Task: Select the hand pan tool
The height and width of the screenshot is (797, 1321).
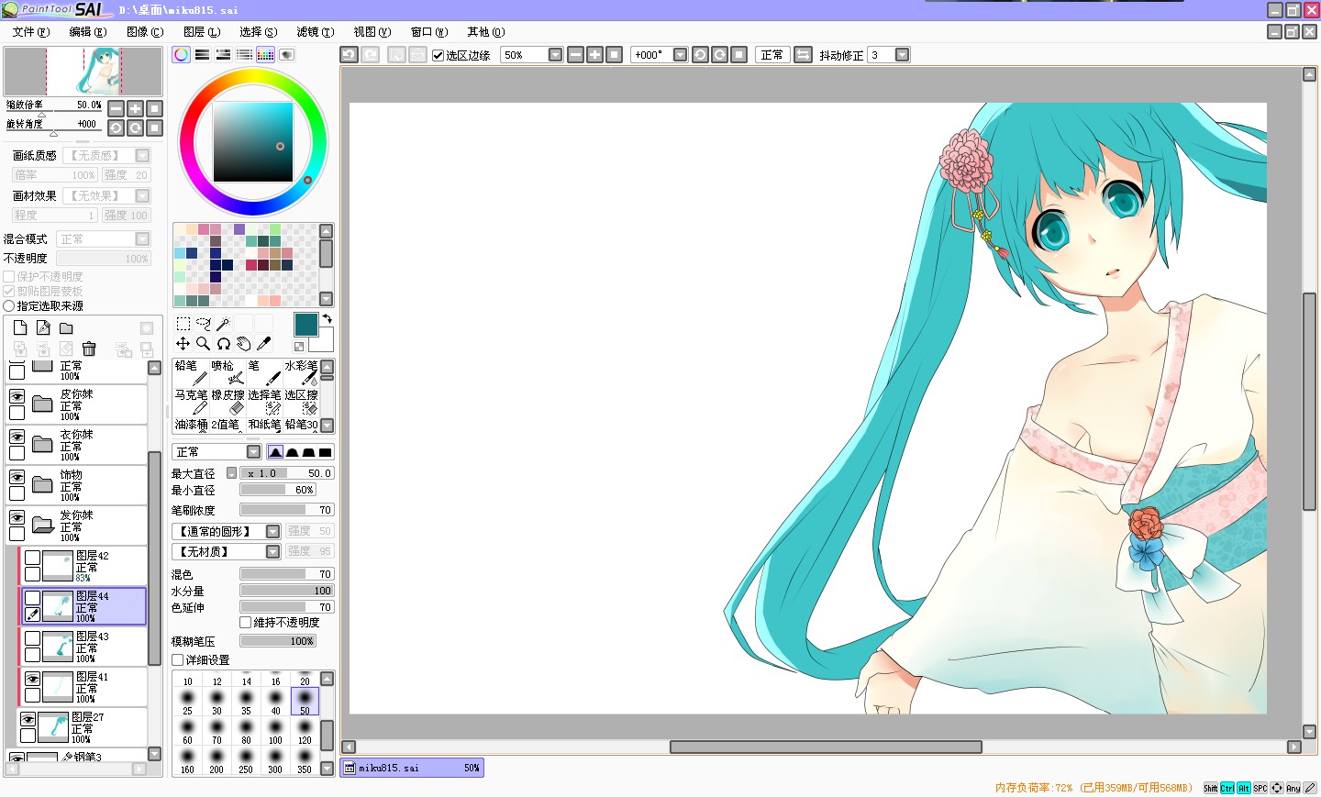Action: tap(243, 343)
